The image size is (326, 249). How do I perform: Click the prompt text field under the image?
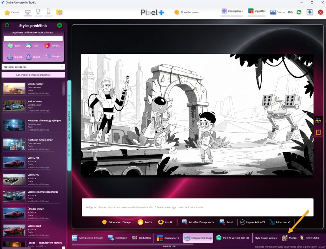pos(197,207)
